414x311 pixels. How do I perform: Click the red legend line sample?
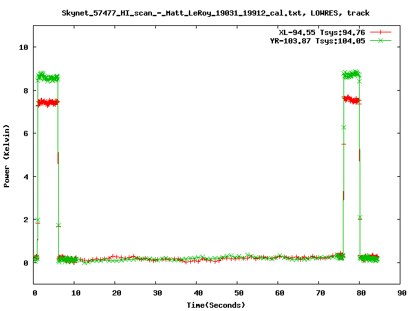380,32
